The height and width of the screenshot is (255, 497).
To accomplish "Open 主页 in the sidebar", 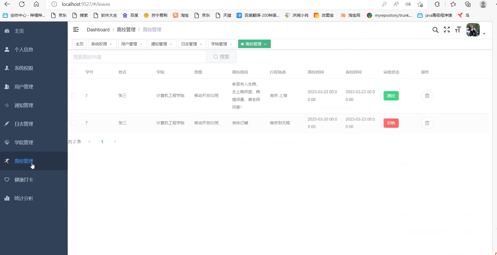I will point(34,31).
